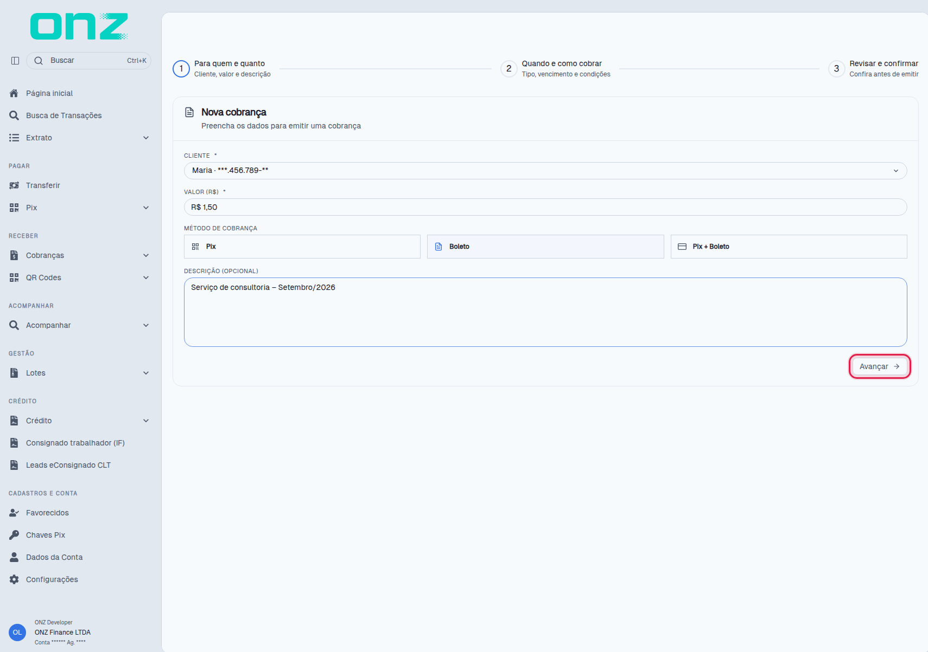Image resolution: width=928 pixels, height=652 pixels.
Task: Click the Valor (R$) input field
Action: point(545,207)
